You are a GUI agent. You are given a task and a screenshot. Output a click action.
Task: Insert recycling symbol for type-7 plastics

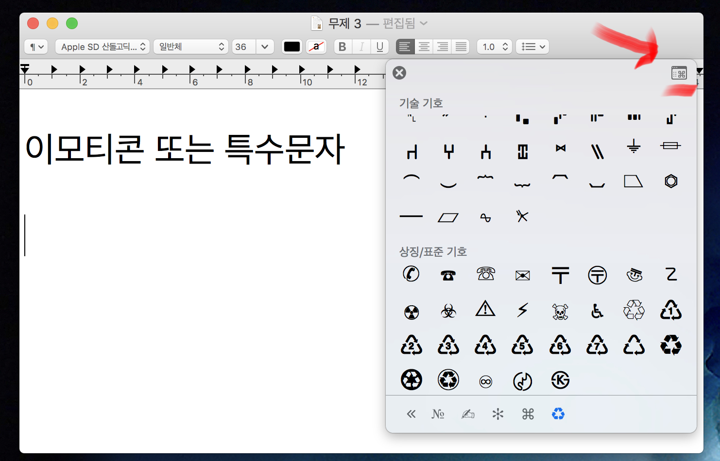[597, 345]
